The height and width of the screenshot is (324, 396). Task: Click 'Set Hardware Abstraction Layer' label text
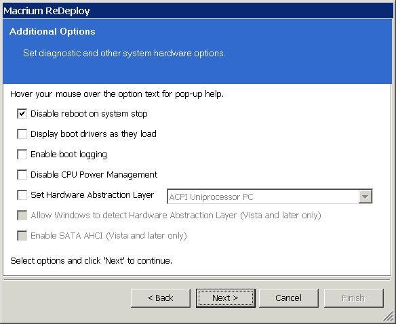pyautogui.click(x=92, y=195)
